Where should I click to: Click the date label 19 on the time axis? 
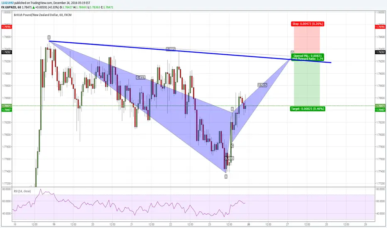click(x=54, y=225)
